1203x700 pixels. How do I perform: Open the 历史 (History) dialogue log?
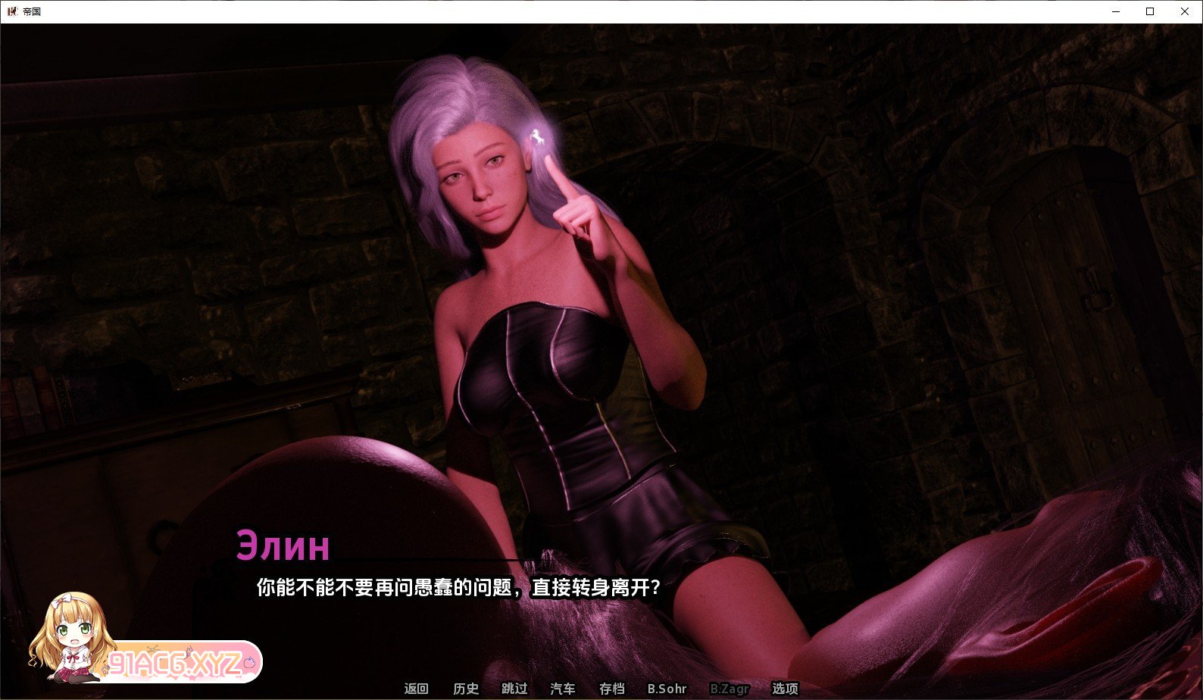click(465, 689)
